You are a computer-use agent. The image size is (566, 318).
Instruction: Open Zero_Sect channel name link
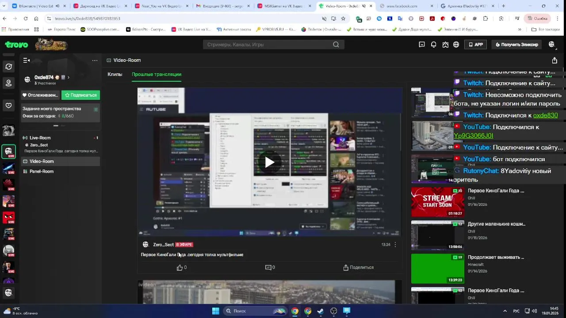[x=164, y=245]
